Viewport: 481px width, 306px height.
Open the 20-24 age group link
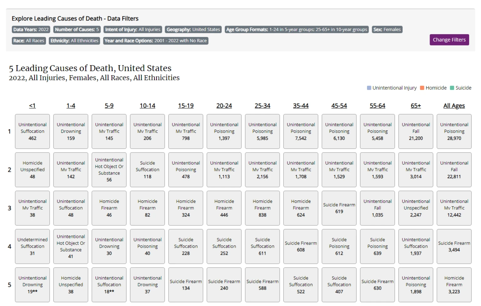224,106
